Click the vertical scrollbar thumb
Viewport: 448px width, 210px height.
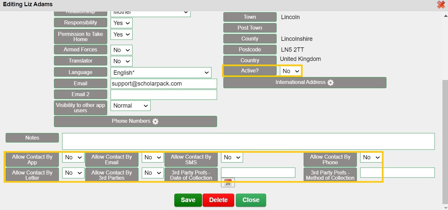click(x=445, y=142)
